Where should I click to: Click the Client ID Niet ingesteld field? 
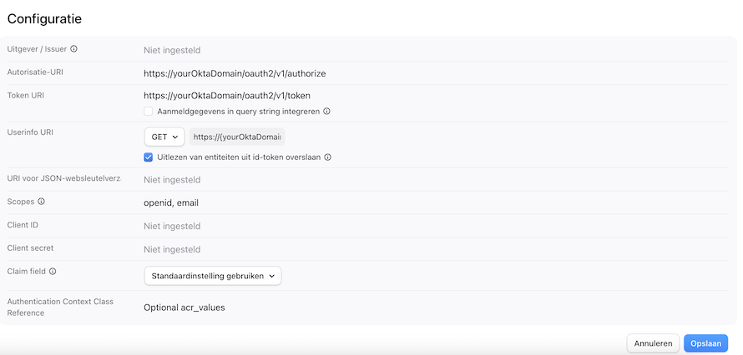pyautogui.click(x=172, y=226)
